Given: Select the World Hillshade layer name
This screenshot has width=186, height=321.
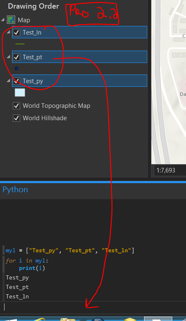Looking at the screenshot, I should (45, 118).
